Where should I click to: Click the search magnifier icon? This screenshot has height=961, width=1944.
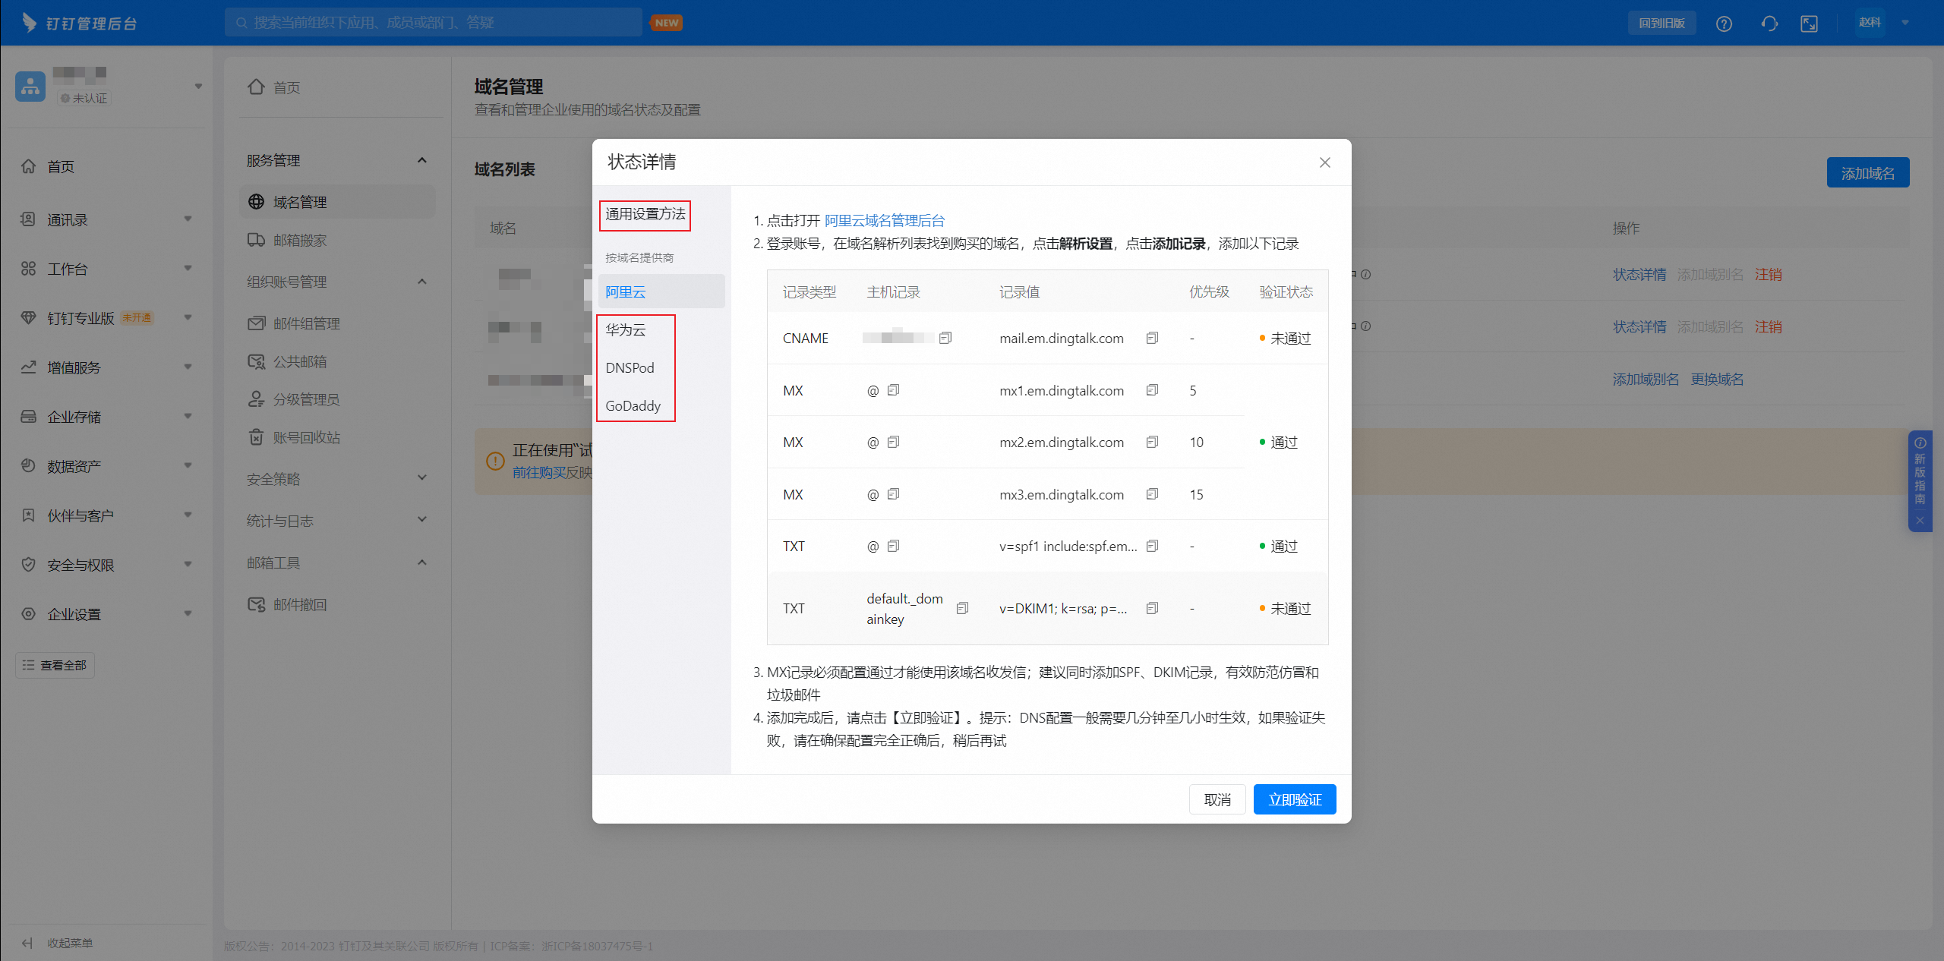241,23
